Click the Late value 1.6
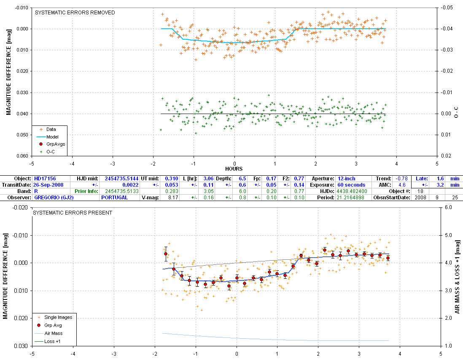Viewport: 463px width, 359px height. pyautogui.click(x=440, y=179)
